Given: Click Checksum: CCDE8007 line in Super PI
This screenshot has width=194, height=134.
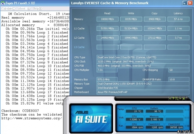Looking at the screenshot, I should click(20, 111).
